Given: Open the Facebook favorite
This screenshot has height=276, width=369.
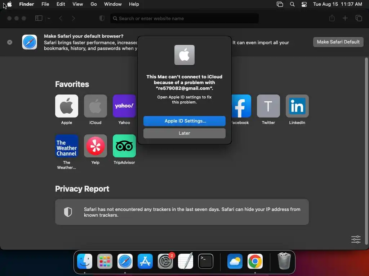Looking at the screenshot, I should [x=241, y=106].
